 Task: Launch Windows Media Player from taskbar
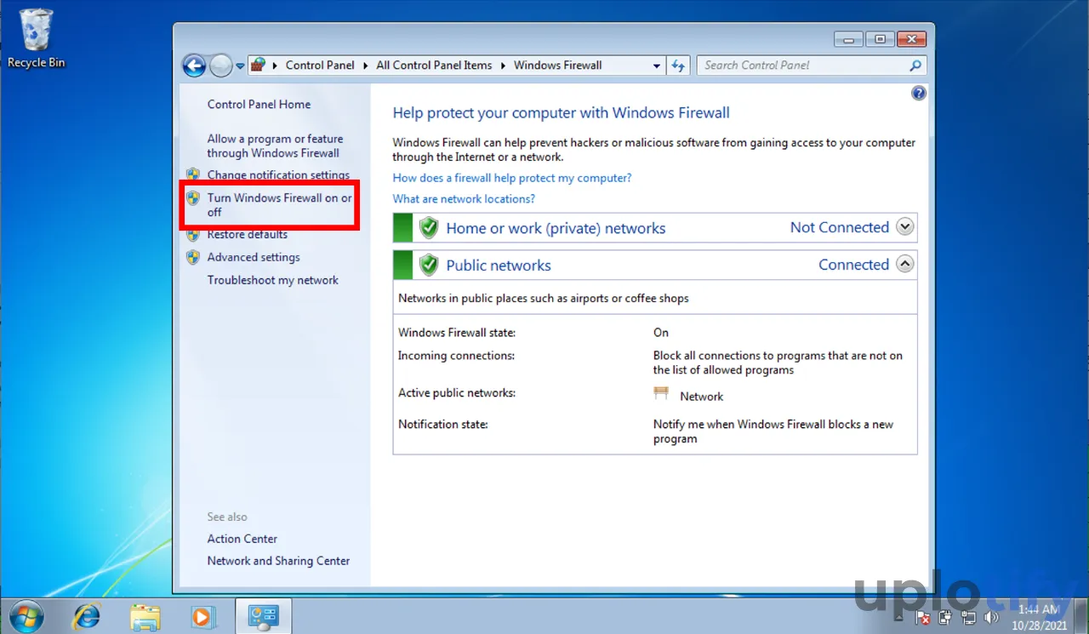202,616
